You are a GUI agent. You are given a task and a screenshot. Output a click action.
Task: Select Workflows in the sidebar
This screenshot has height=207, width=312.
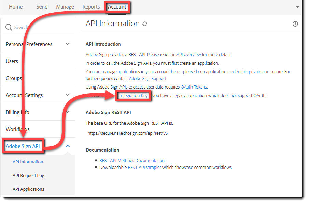17,129
